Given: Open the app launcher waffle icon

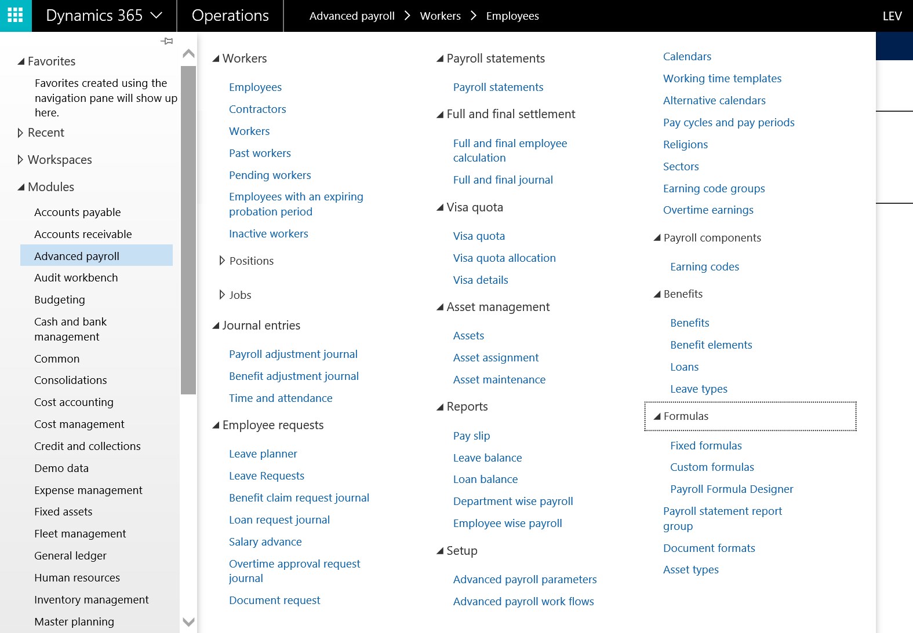Looking at the screenshot, I should click(x=16, y=16).
